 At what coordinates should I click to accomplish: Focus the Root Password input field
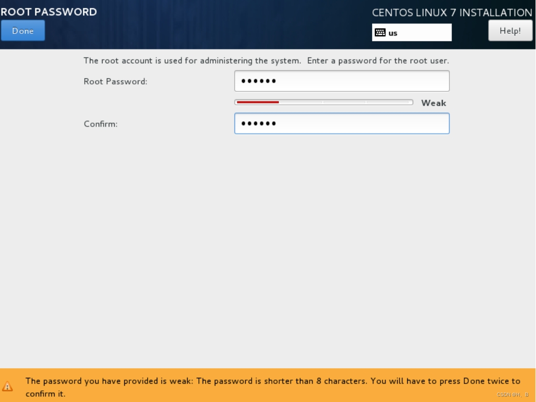[x=342, y=81]
